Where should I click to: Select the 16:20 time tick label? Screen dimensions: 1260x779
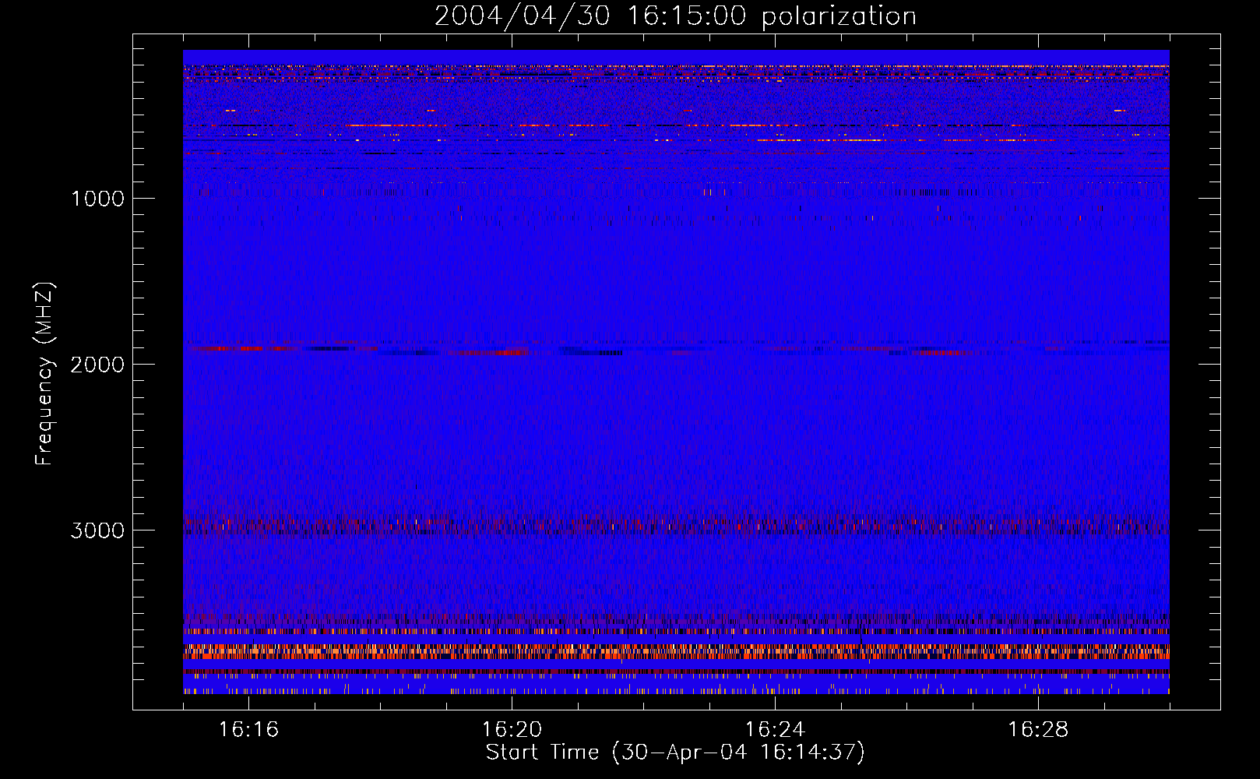[x=512, y=730]
